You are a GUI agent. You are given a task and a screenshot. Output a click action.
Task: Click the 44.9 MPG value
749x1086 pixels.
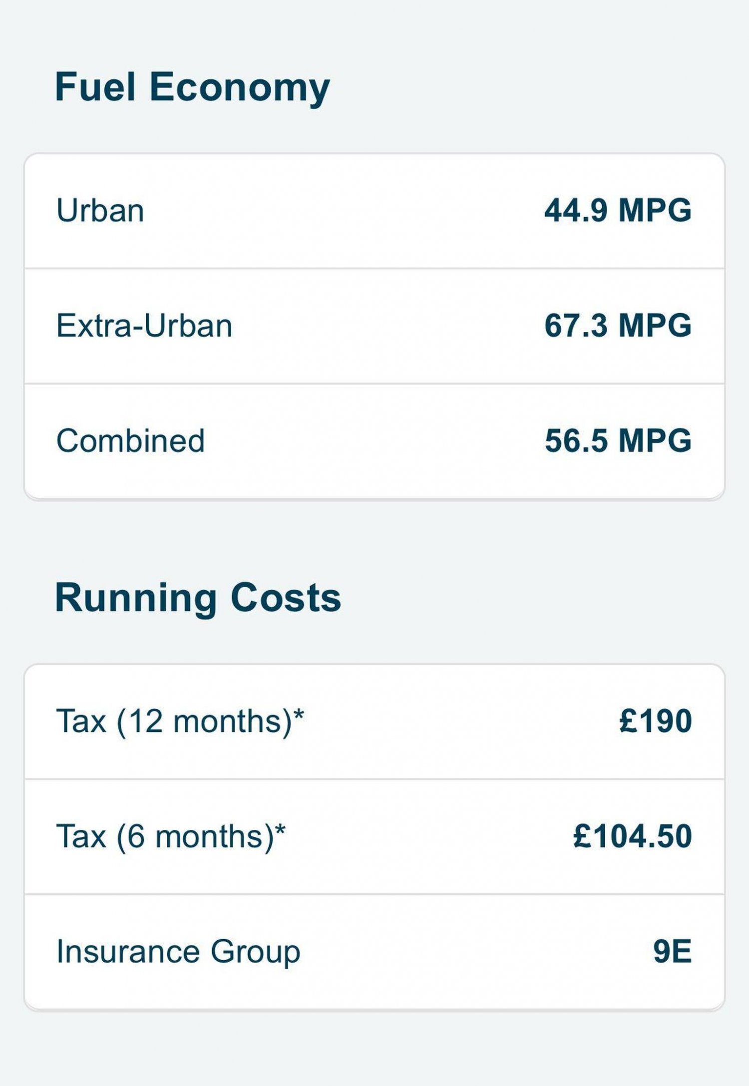click(x=618, y=210)
